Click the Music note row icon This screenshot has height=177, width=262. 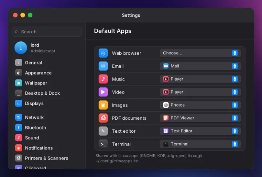tap(103, 79)
